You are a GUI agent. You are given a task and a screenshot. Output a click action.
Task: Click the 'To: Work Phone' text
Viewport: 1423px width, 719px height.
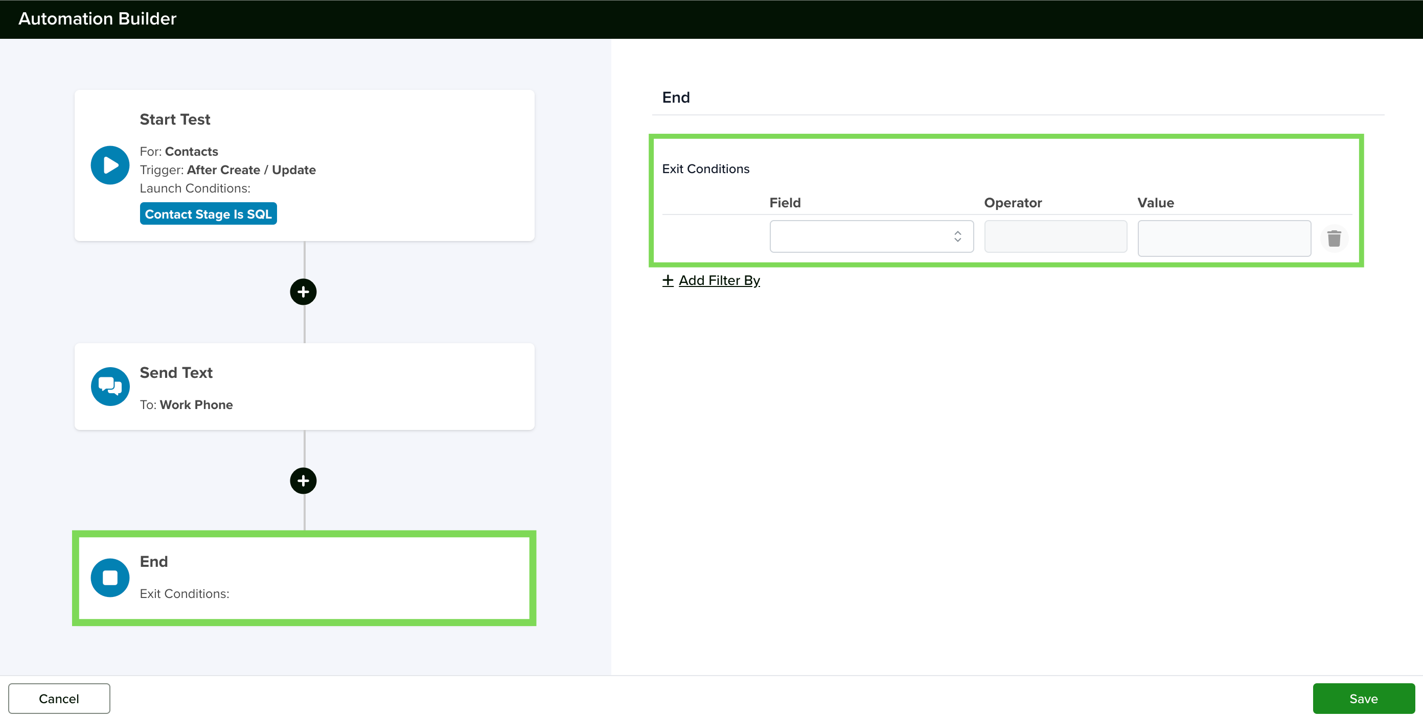[186, 404]
